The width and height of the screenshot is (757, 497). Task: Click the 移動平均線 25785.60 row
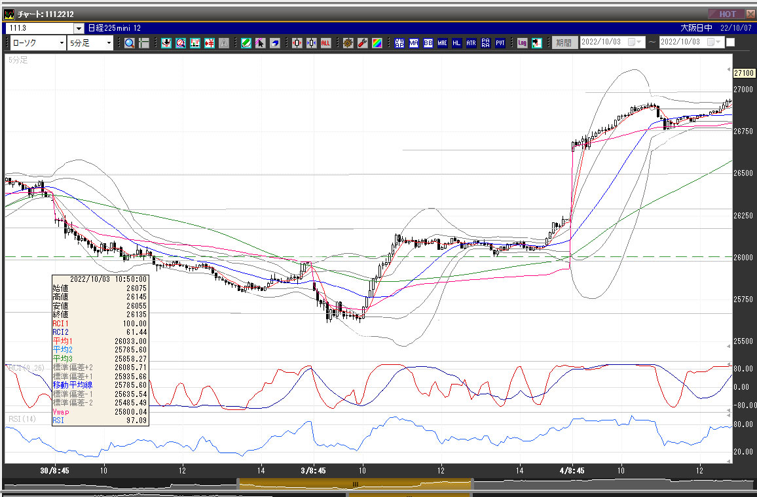click(100, 385)
